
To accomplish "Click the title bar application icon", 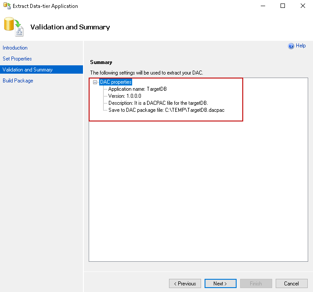I will (6, 6).
